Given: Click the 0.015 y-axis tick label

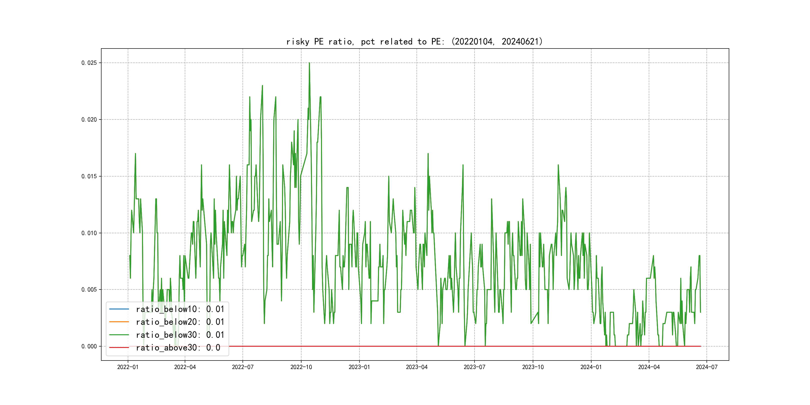Looking at the screenshot, I should [x=89, y=176].
